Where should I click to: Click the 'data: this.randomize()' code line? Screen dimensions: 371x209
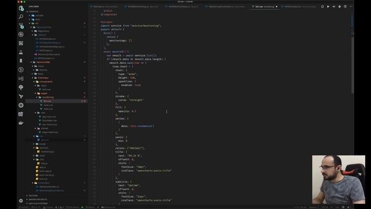click(138, 126)
